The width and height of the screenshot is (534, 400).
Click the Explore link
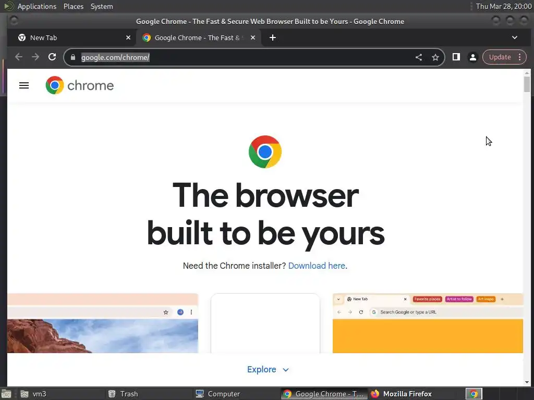pyautogui.click(x=262, y=369)
